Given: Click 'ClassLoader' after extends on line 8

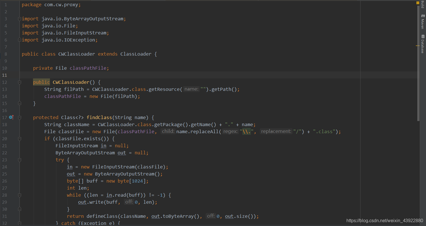Looking at the screenshot, I should 136,54.
